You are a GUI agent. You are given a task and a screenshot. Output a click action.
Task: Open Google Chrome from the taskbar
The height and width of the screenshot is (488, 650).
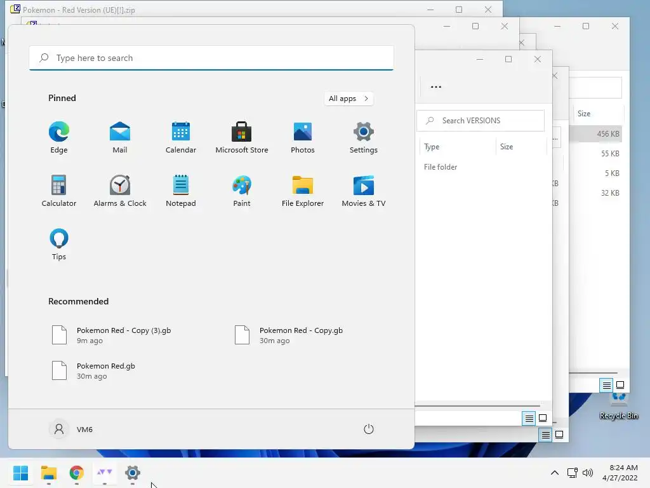pos(77,473)
